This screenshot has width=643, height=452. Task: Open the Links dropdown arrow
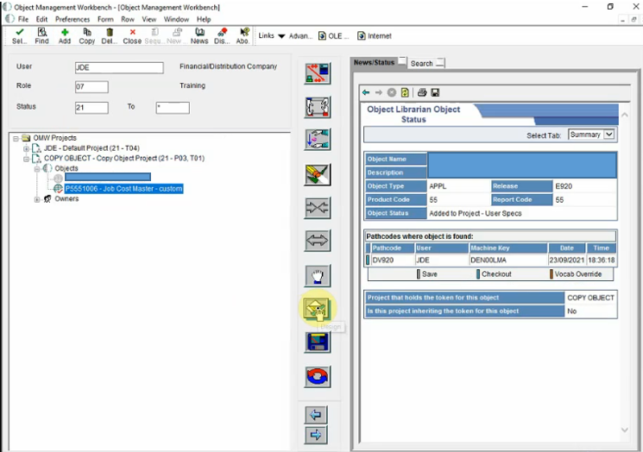point(281,36)
